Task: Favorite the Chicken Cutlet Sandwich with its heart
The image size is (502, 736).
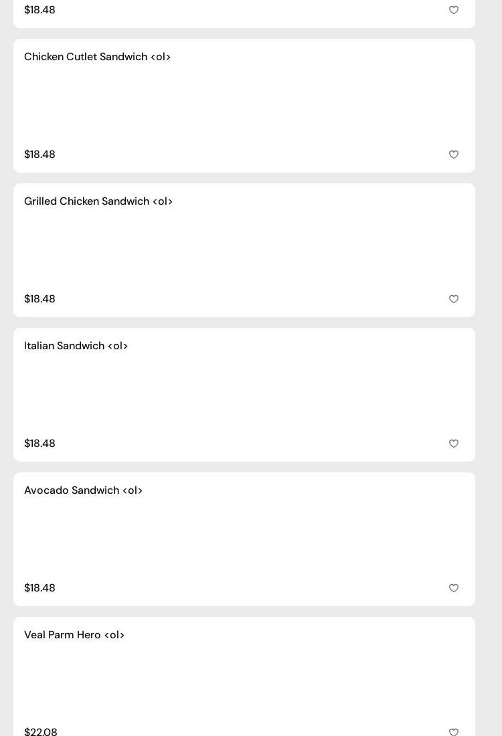Action: tap(454, 155)
